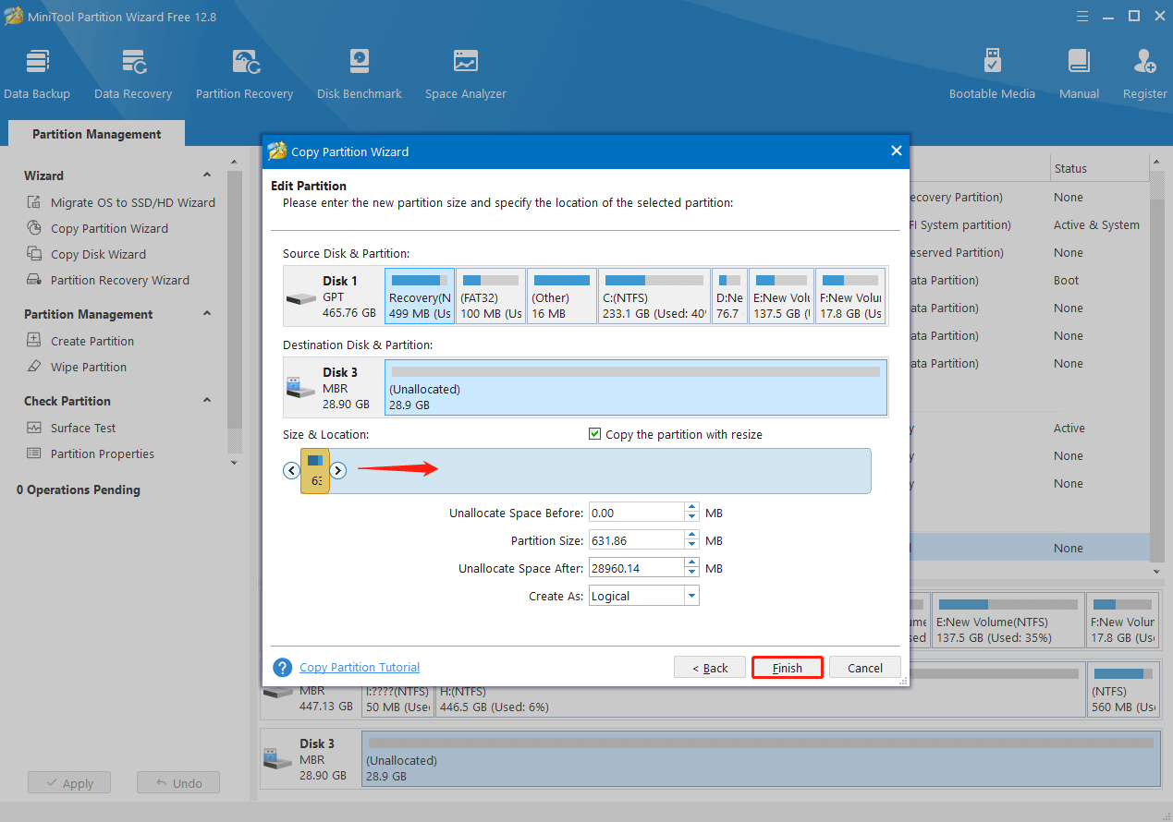This screenshot has width=1173, height=822.
Task: Select the FAT32 100 MB source partition
Action: (491, 296)
